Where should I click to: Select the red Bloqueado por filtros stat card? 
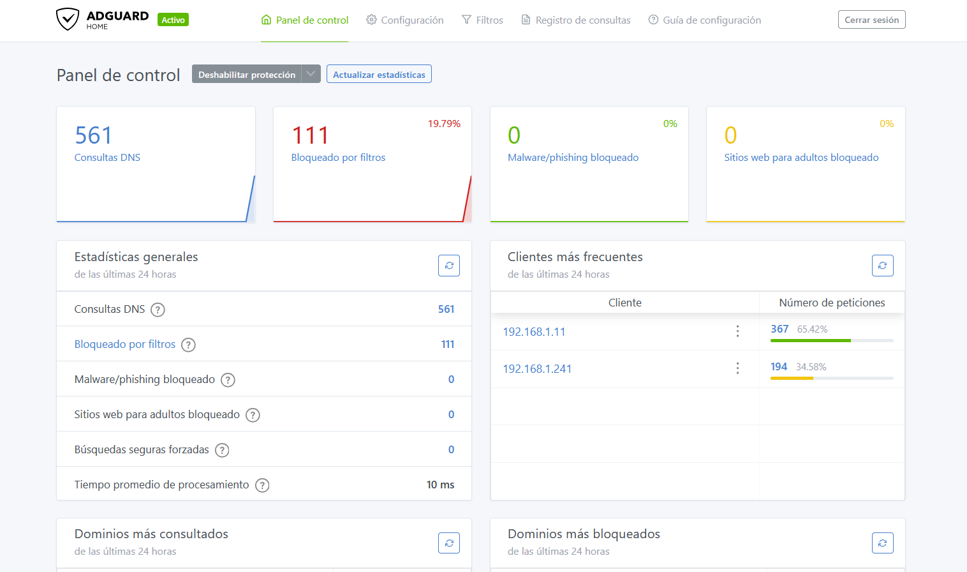coord(372,164)
